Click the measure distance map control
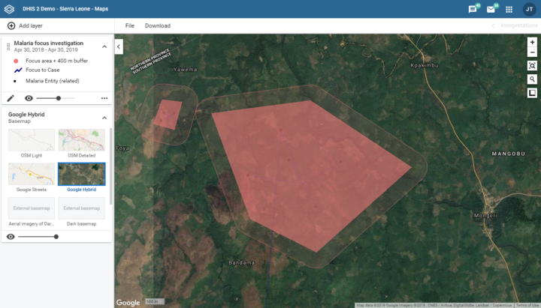This screenshot has width=541, height=308. [x=532, y=93]
